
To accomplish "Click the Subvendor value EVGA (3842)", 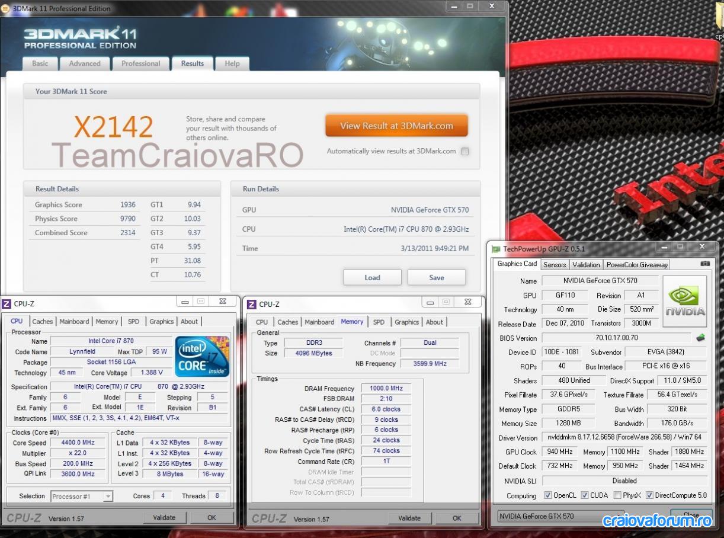I will click(666, 352).
